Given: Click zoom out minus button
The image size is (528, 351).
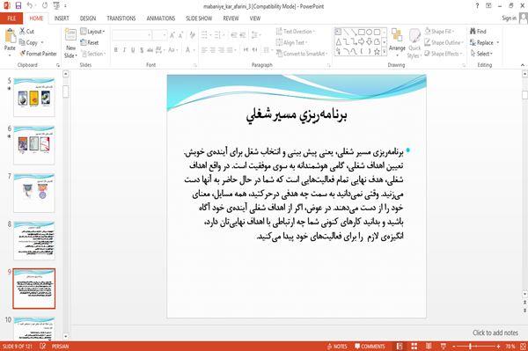Looking at the screenshot, I should [454, 347].
